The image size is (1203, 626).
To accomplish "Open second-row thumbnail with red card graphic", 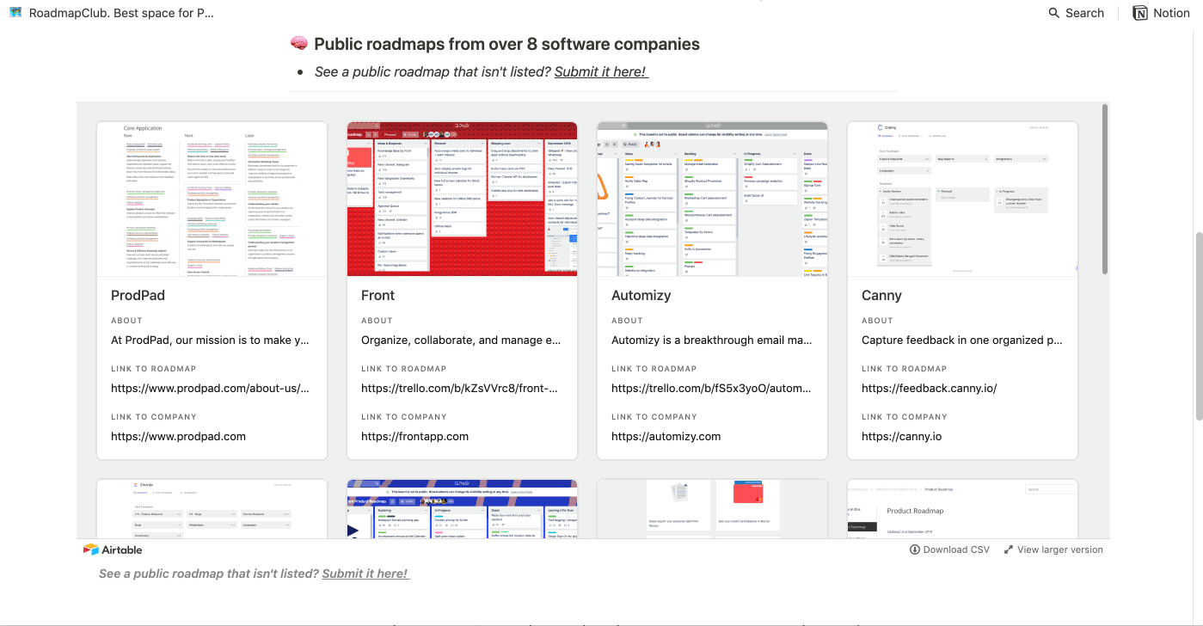I will [712, 508].
